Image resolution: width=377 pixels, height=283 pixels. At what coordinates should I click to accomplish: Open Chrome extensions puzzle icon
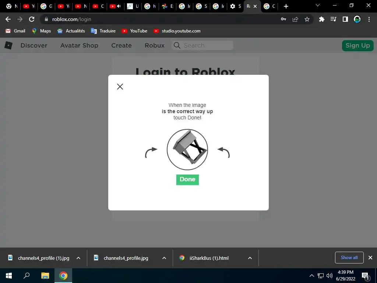pyautogui.click(x=322, y=19)
